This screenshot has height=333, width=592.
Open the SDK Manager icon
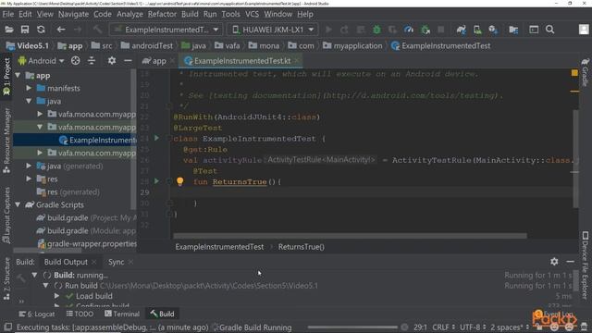493,30
